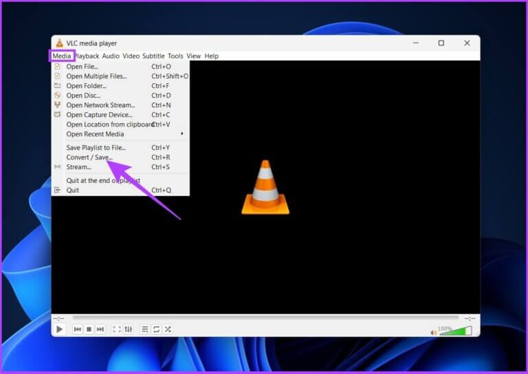This screenshot has height=374, width=528.
Task: Choose Open Network Stream... entry
Action: (120, 105)
